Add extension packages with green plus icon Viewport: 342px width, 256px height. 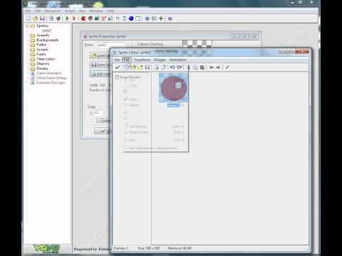click(161, 18)
